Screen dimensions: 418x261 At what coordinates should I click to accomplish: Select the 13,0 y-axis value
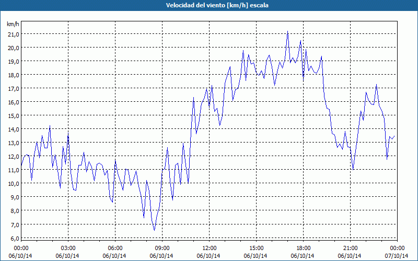pyautogui.click(x=13, y=143)
